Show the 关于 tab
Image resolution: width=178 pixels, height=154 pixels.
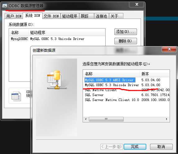[116, 16]
